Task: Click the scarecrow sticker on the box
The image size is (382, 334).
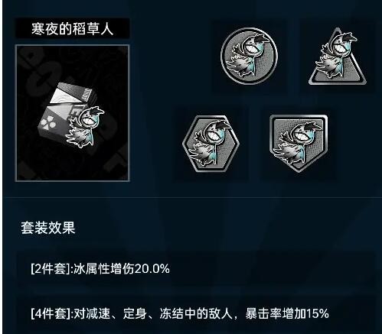Action: point(85,127)
